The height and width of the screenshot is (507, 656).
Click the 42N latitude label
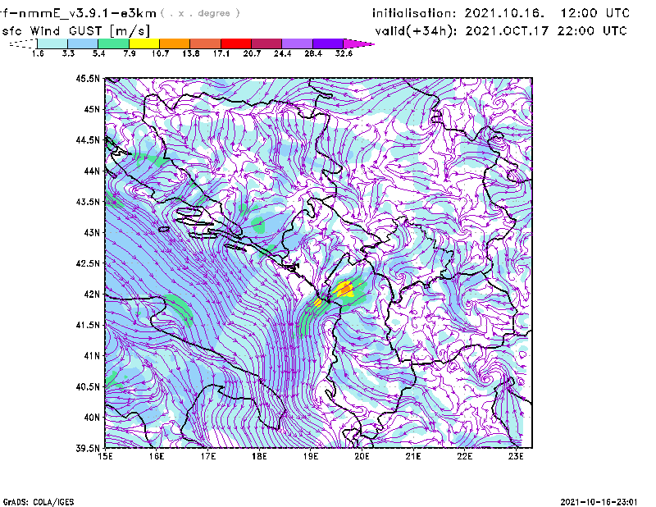pyautogui.click(x=92, y=295)
